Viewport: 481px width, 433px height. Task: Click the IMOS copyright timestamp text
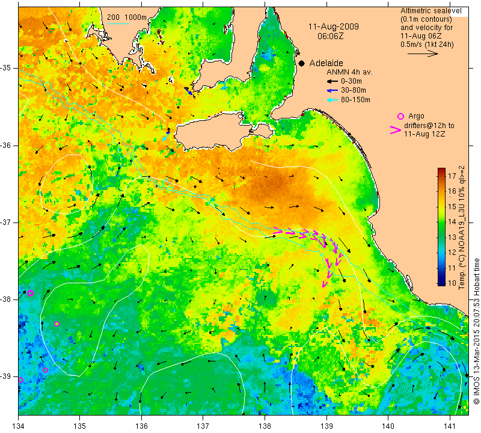[476, 331]
